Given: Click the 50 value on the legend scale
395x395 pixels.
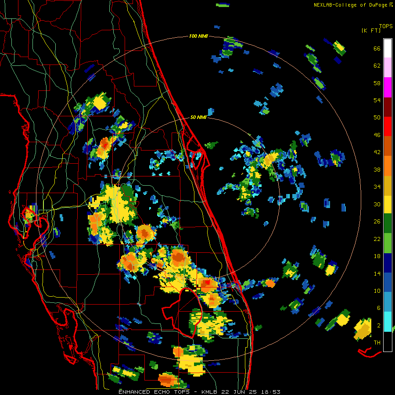Looking at the screenshot, I should click(377, 117).
